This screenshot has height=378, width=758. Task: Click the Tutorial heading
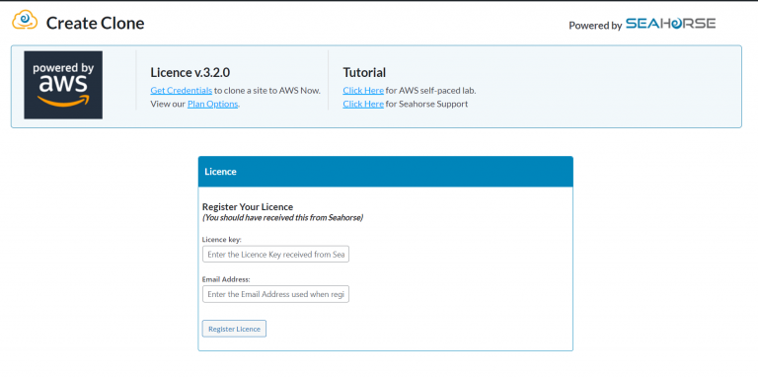point(364,72)
